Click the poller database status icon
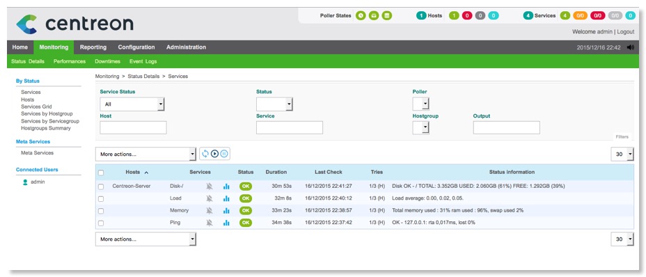The width and height of the screenshot is (646, 277). coord(386,16)
